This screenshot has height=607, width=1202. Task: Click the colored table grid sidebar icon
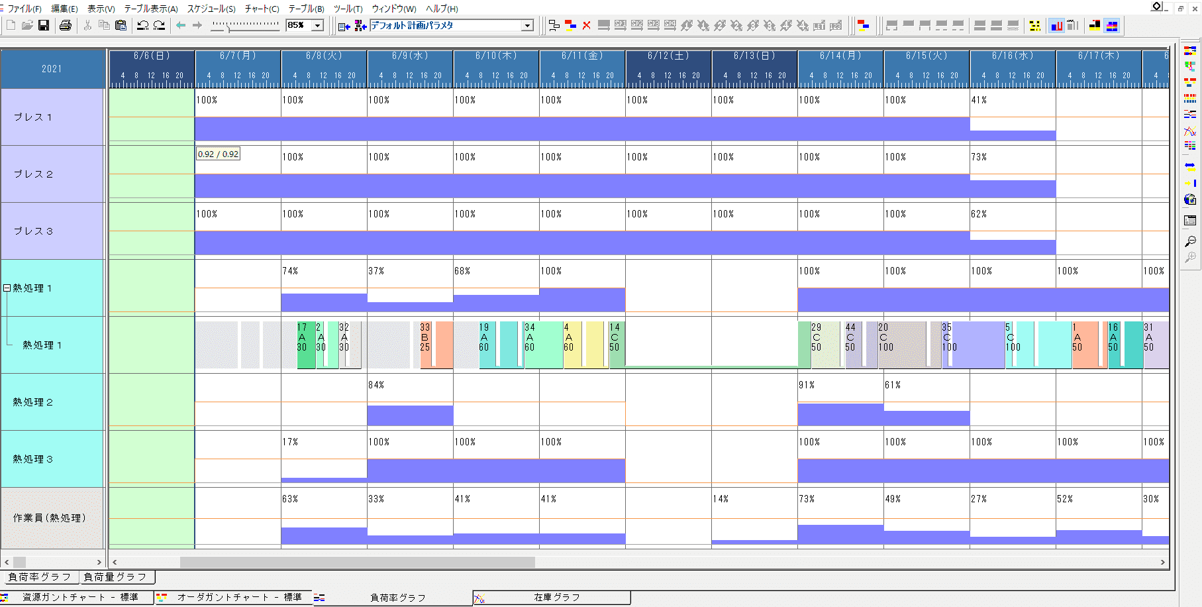1190,146
